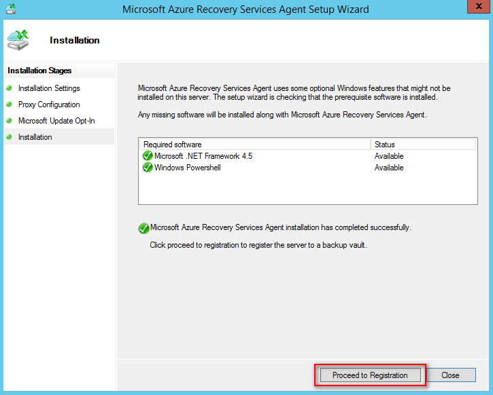Viewport: 493px width, 395px height.
Task: Open the Proxy Configuration stage
Action: [x=49, y=105]
